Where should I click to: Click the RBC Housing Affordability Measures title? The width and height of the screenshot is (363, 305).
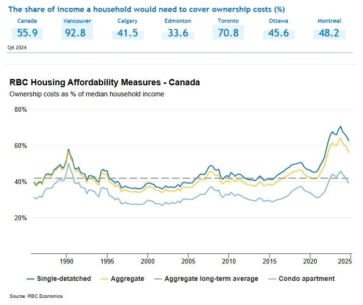(105, 82)
